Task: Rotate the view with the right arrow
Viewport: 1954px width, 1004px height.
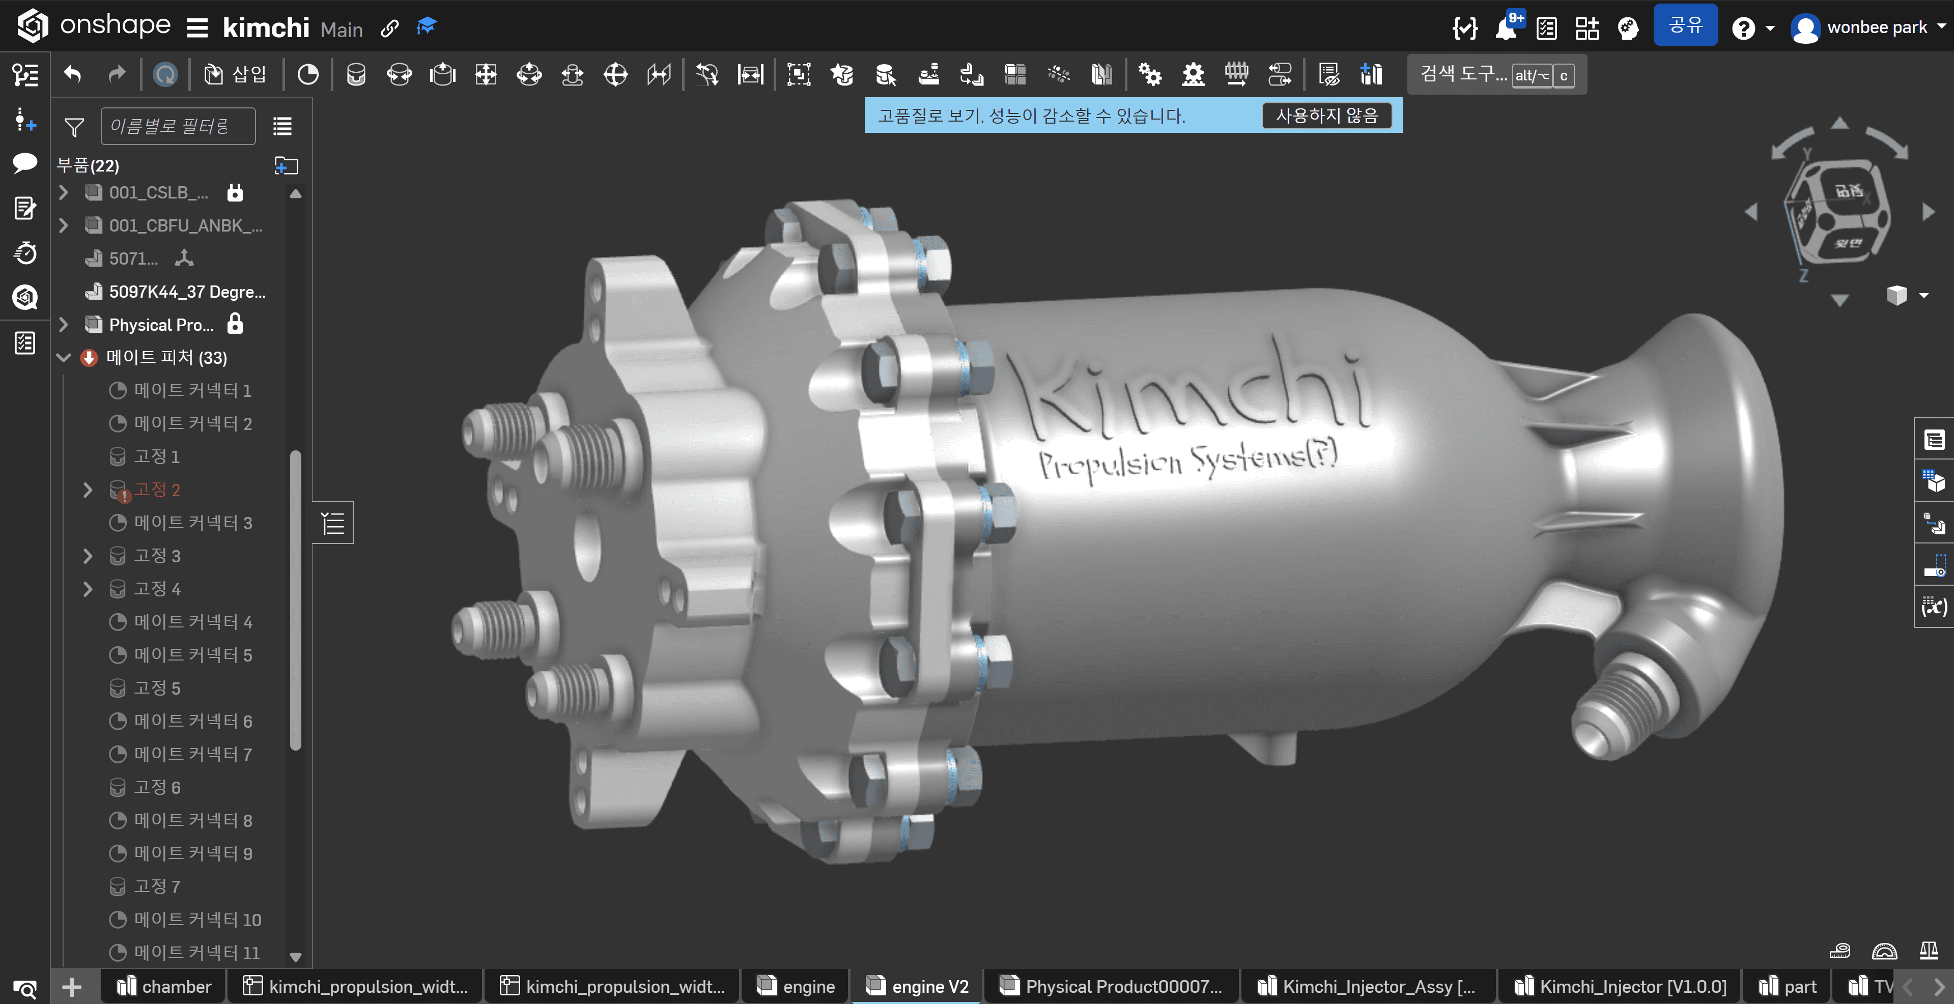Action: 1929,212
